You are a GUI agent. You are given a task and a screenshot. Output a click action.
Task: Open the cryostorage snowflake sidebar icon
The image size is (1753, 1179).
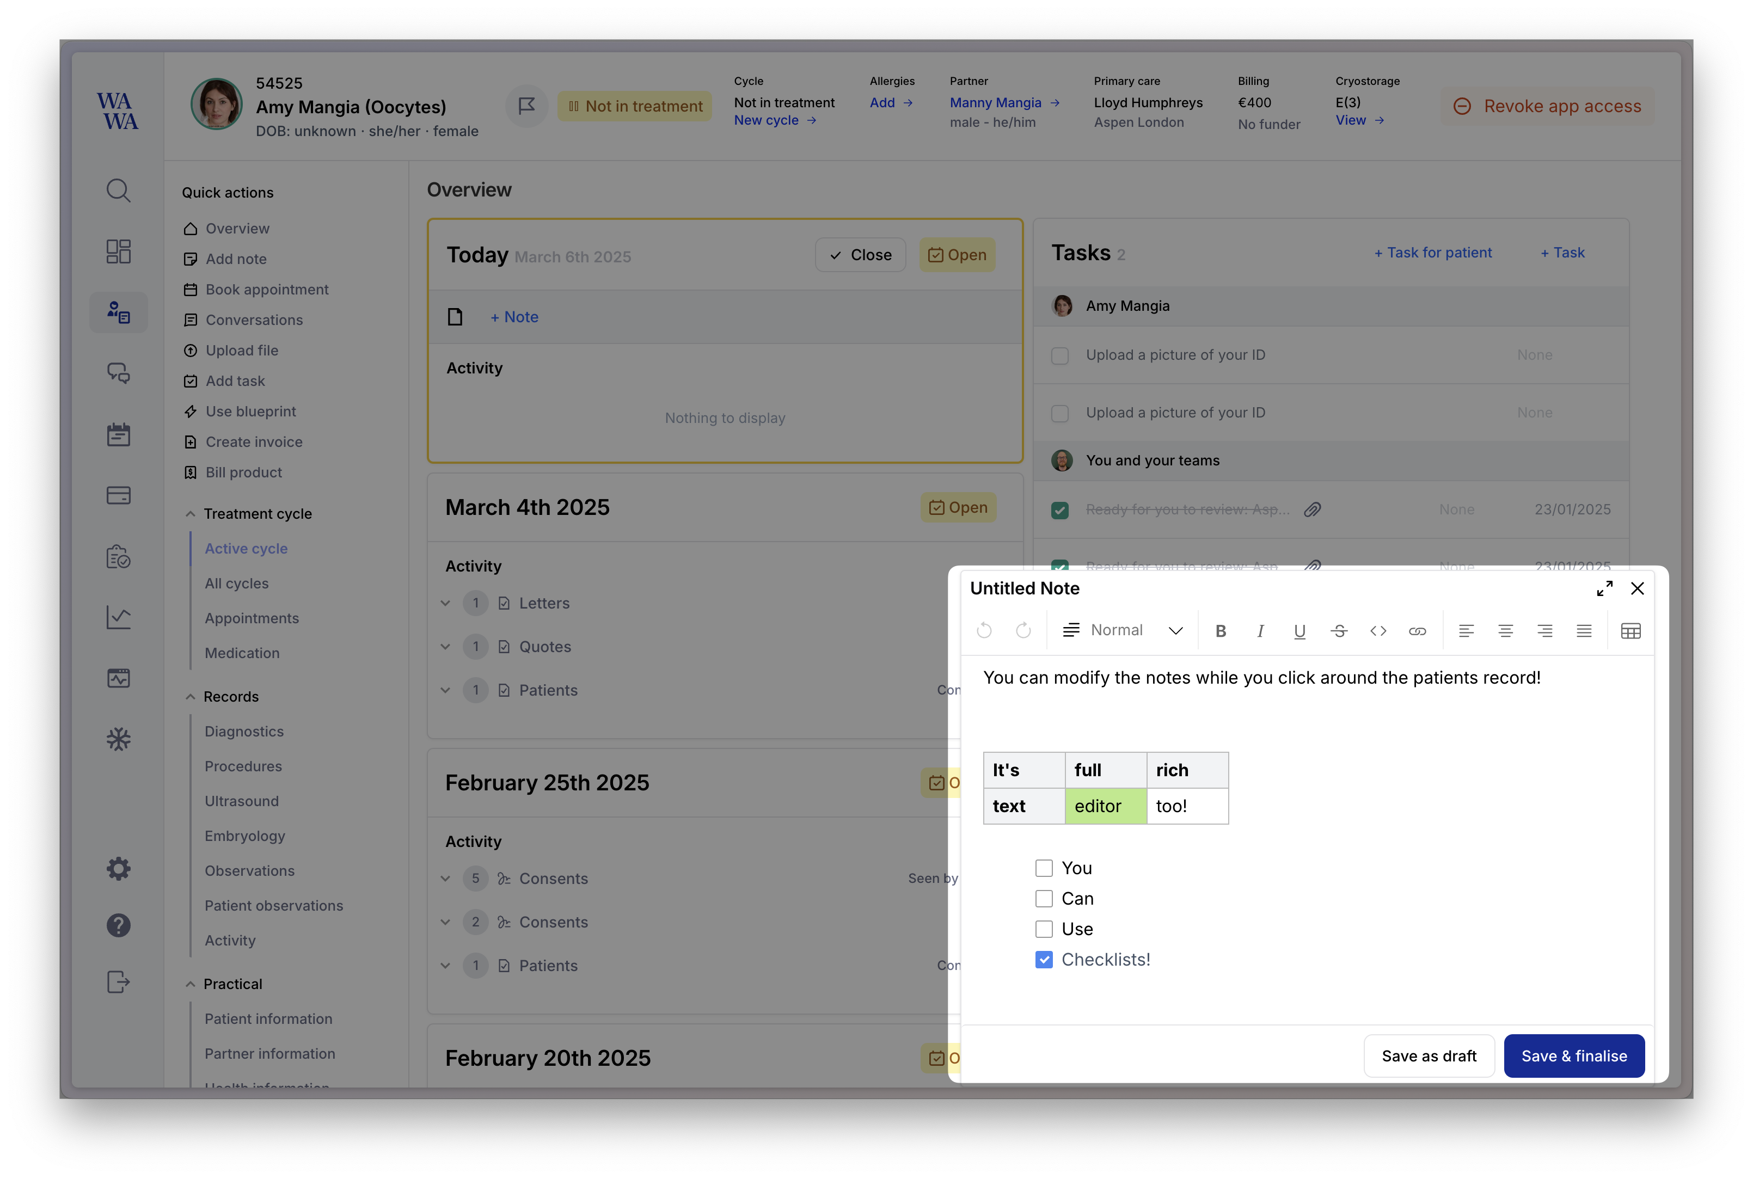point(118,739)
